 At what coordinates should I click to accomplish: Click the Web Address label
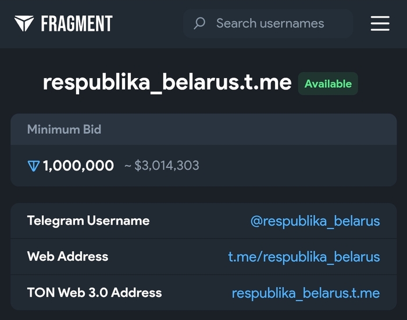click(x=67, y=256)
